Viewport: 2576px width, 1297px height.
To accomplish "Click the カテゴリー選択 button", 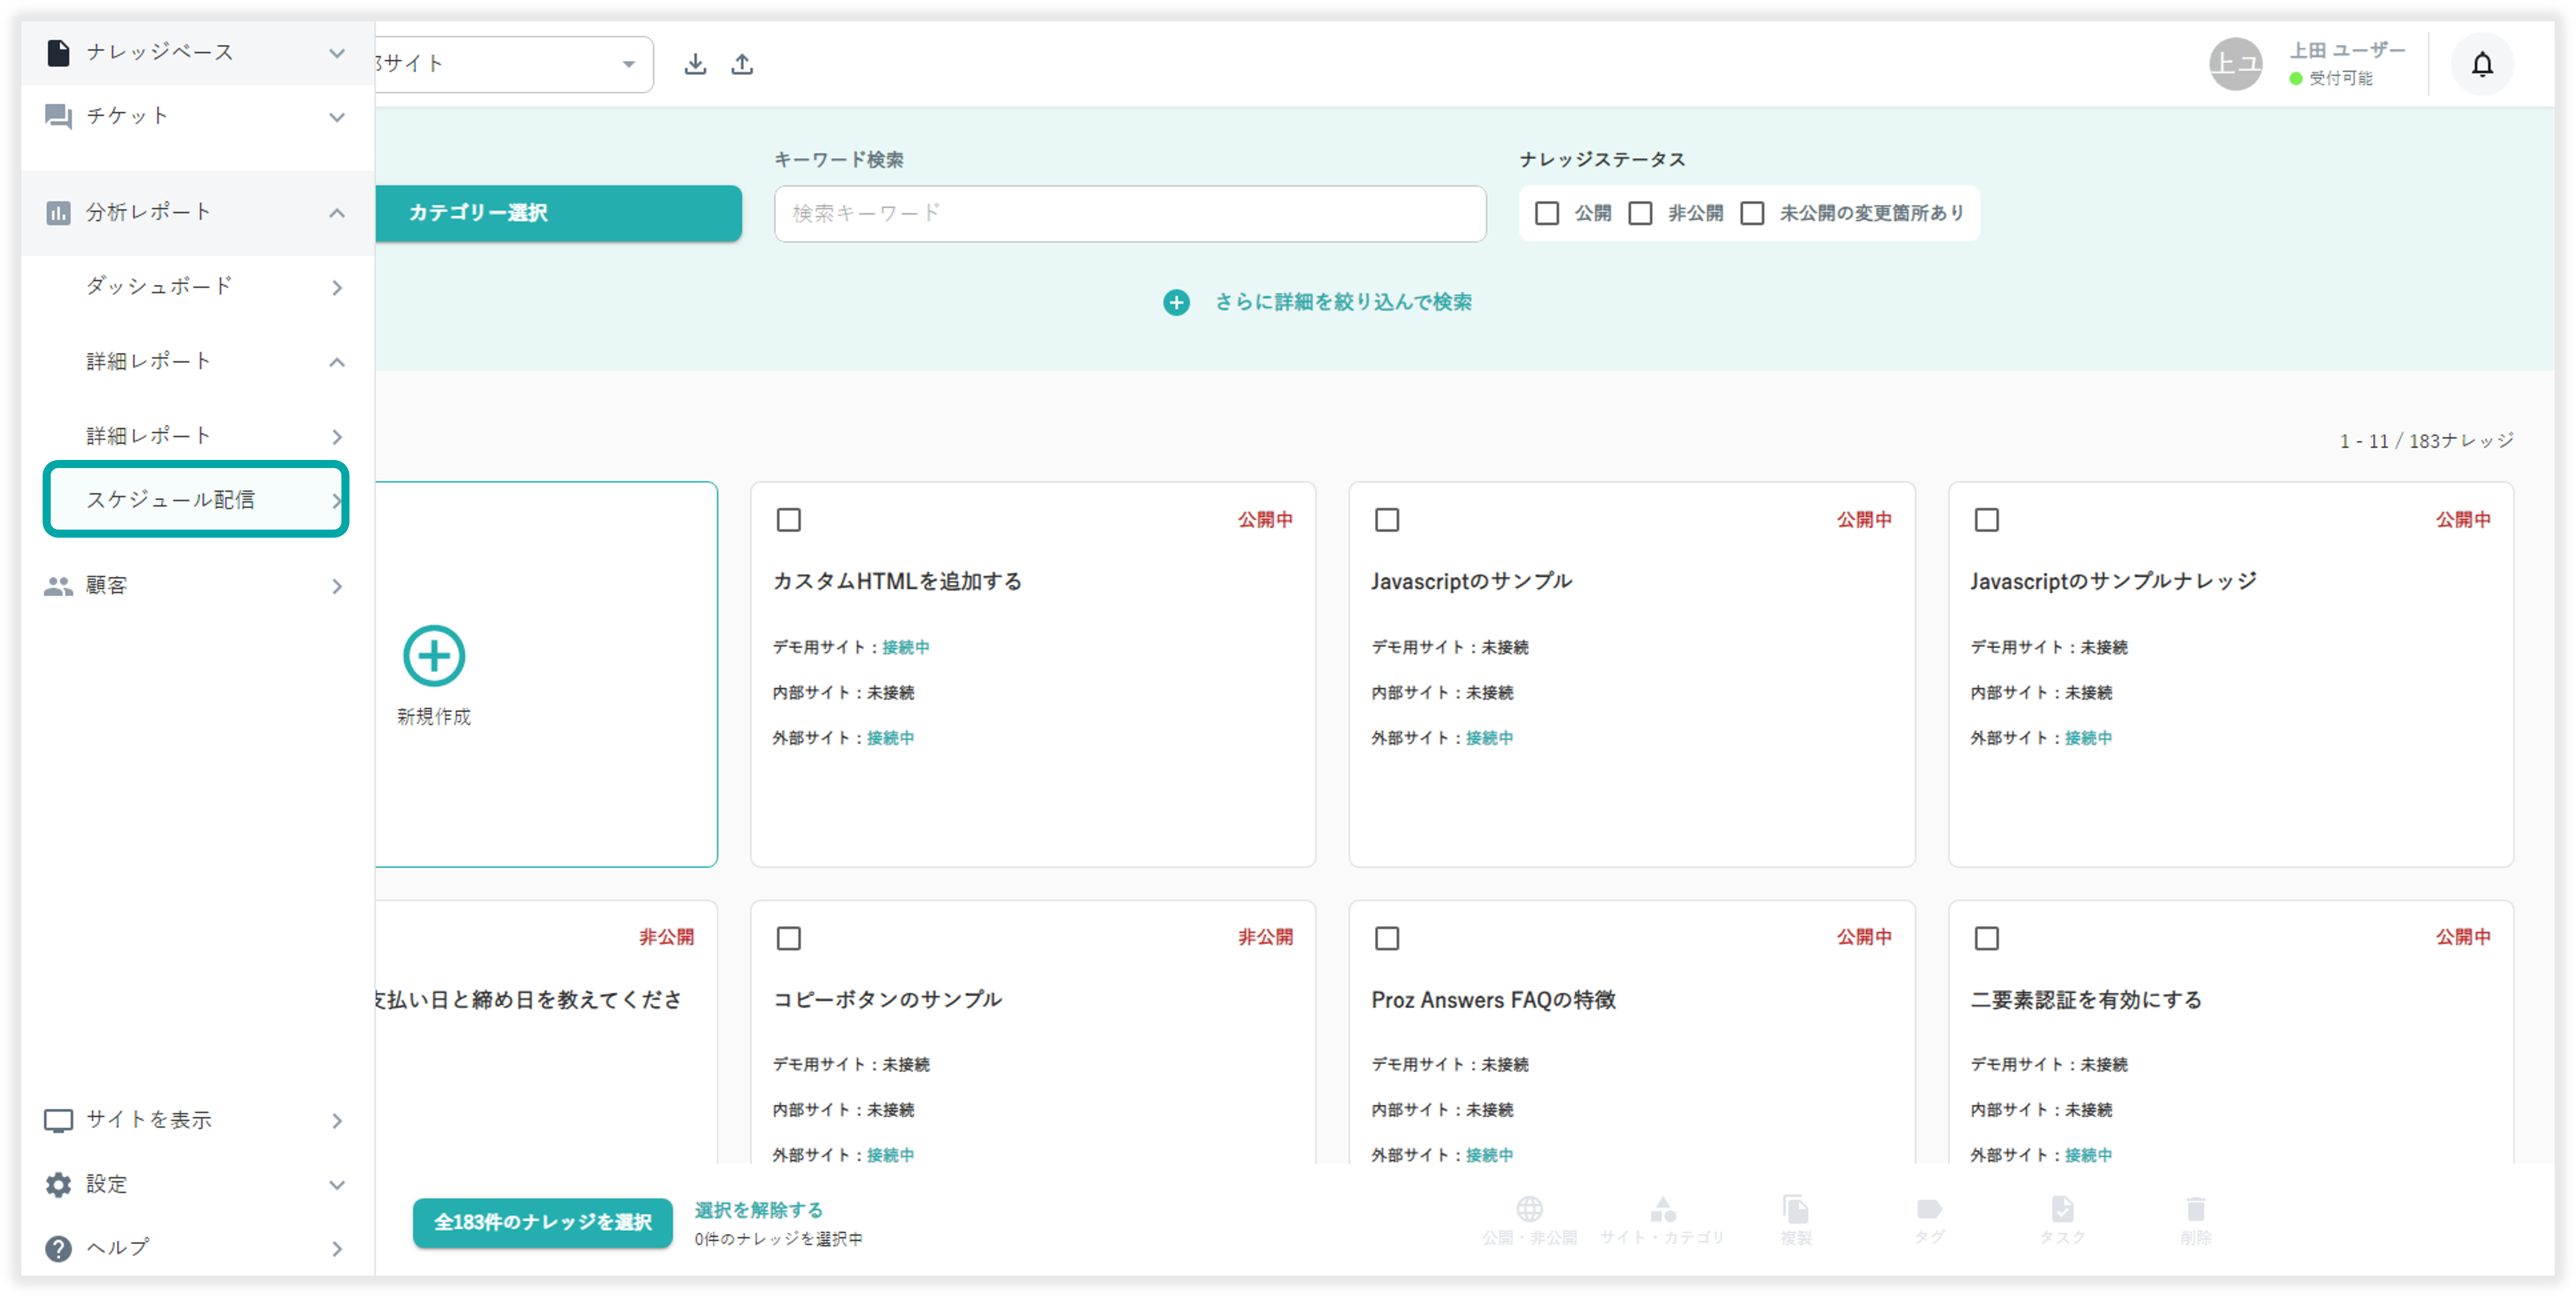I will click(x=558, y=213).
